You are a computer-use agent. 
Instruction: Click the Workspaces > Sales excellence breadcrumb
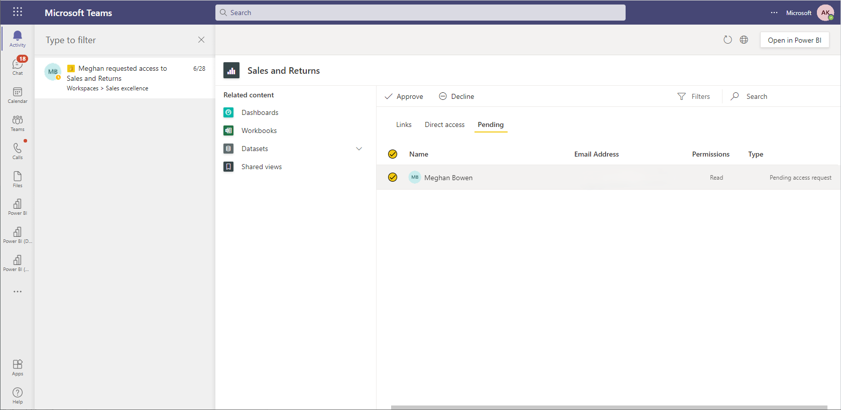[107, 88]
